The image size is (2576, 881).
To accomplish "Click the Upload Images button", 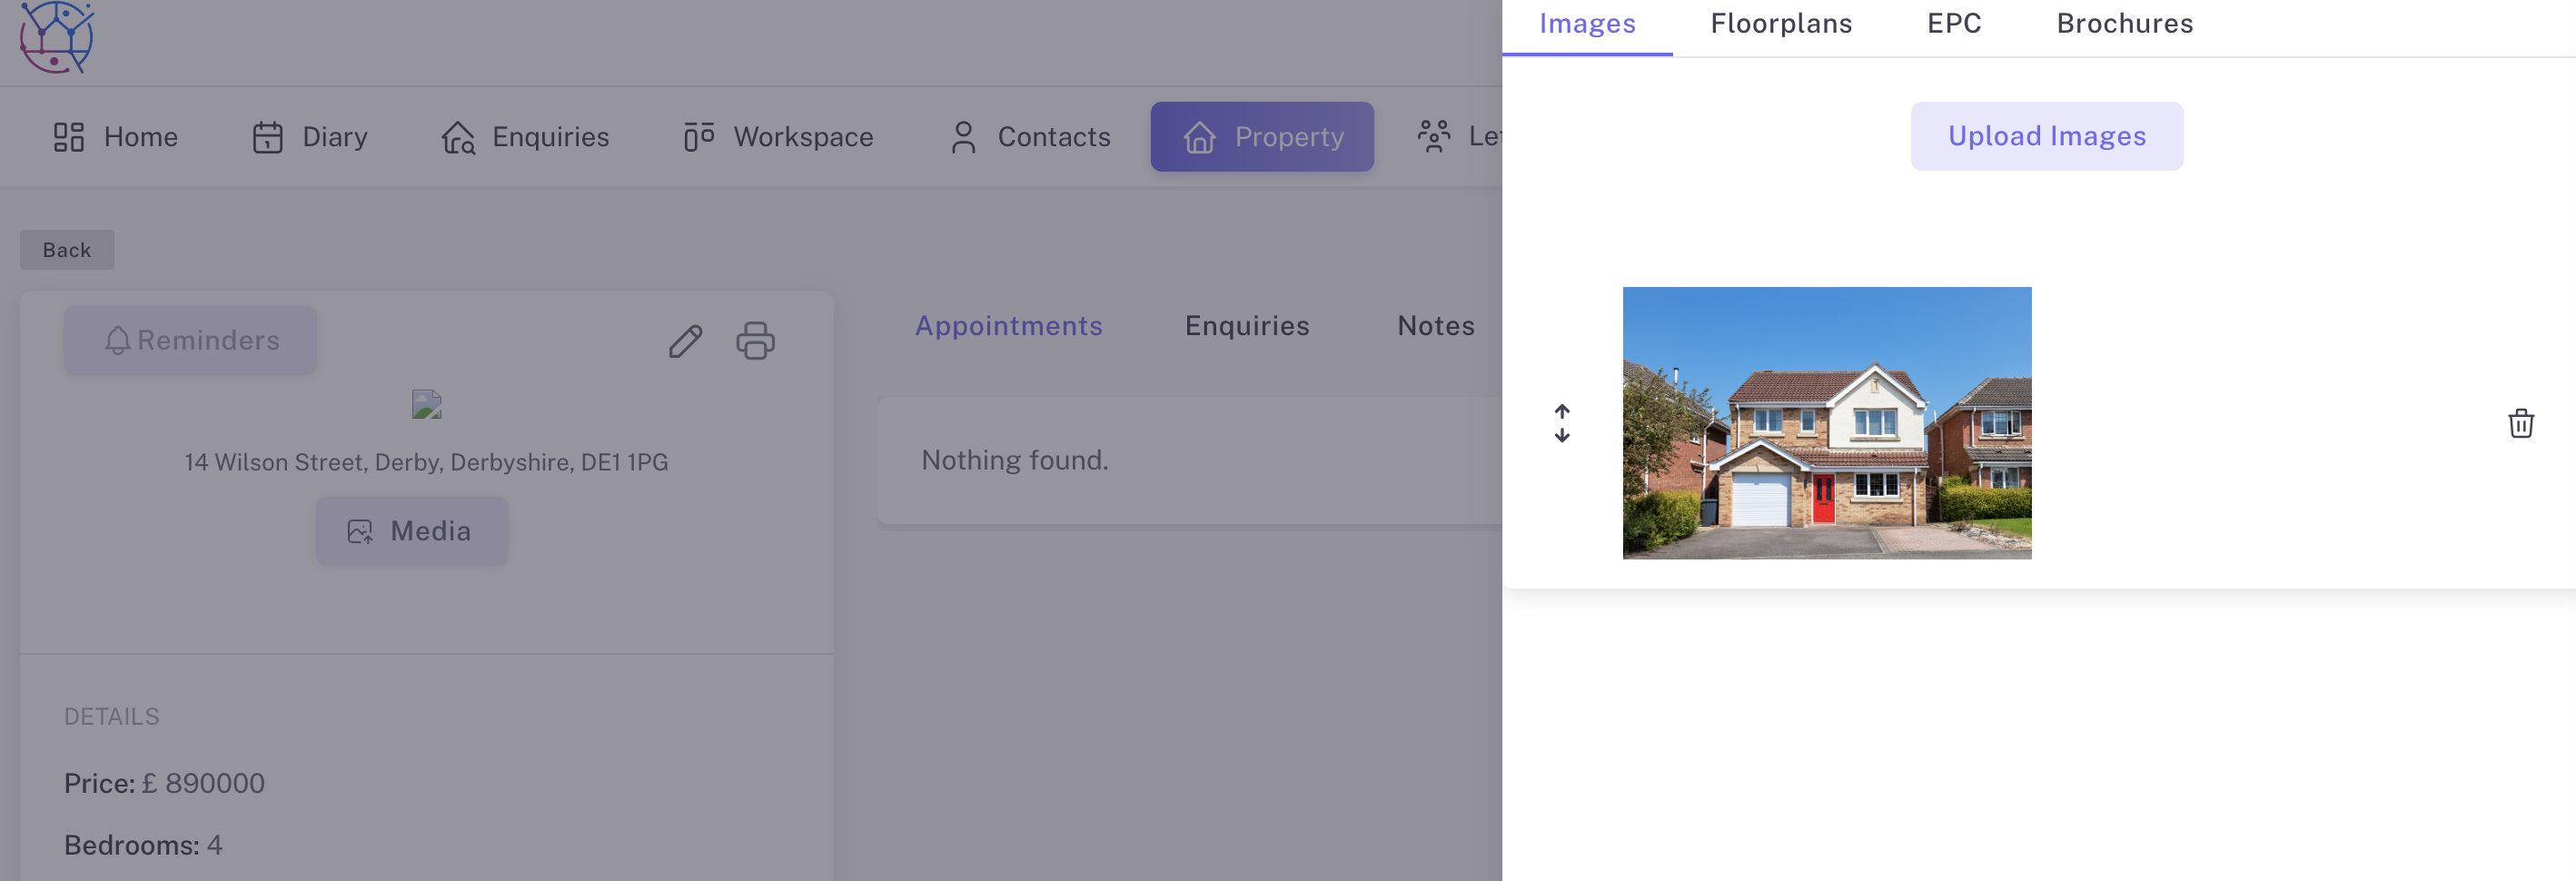I will tap(2046, 136).
